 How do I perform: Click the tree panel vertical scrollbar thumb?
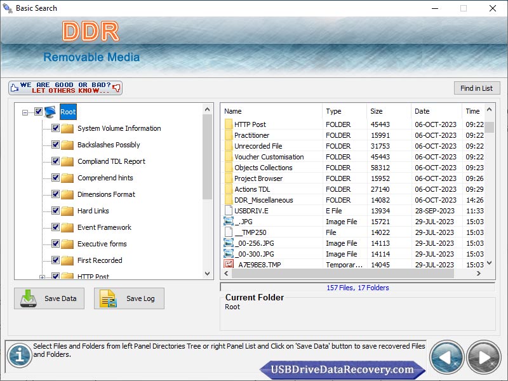point(208,157)
